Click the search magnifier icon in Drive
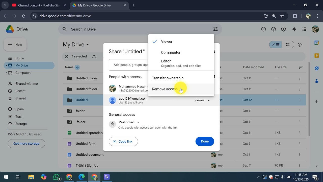This screenshot has height=182, width=323. point(65,29)
